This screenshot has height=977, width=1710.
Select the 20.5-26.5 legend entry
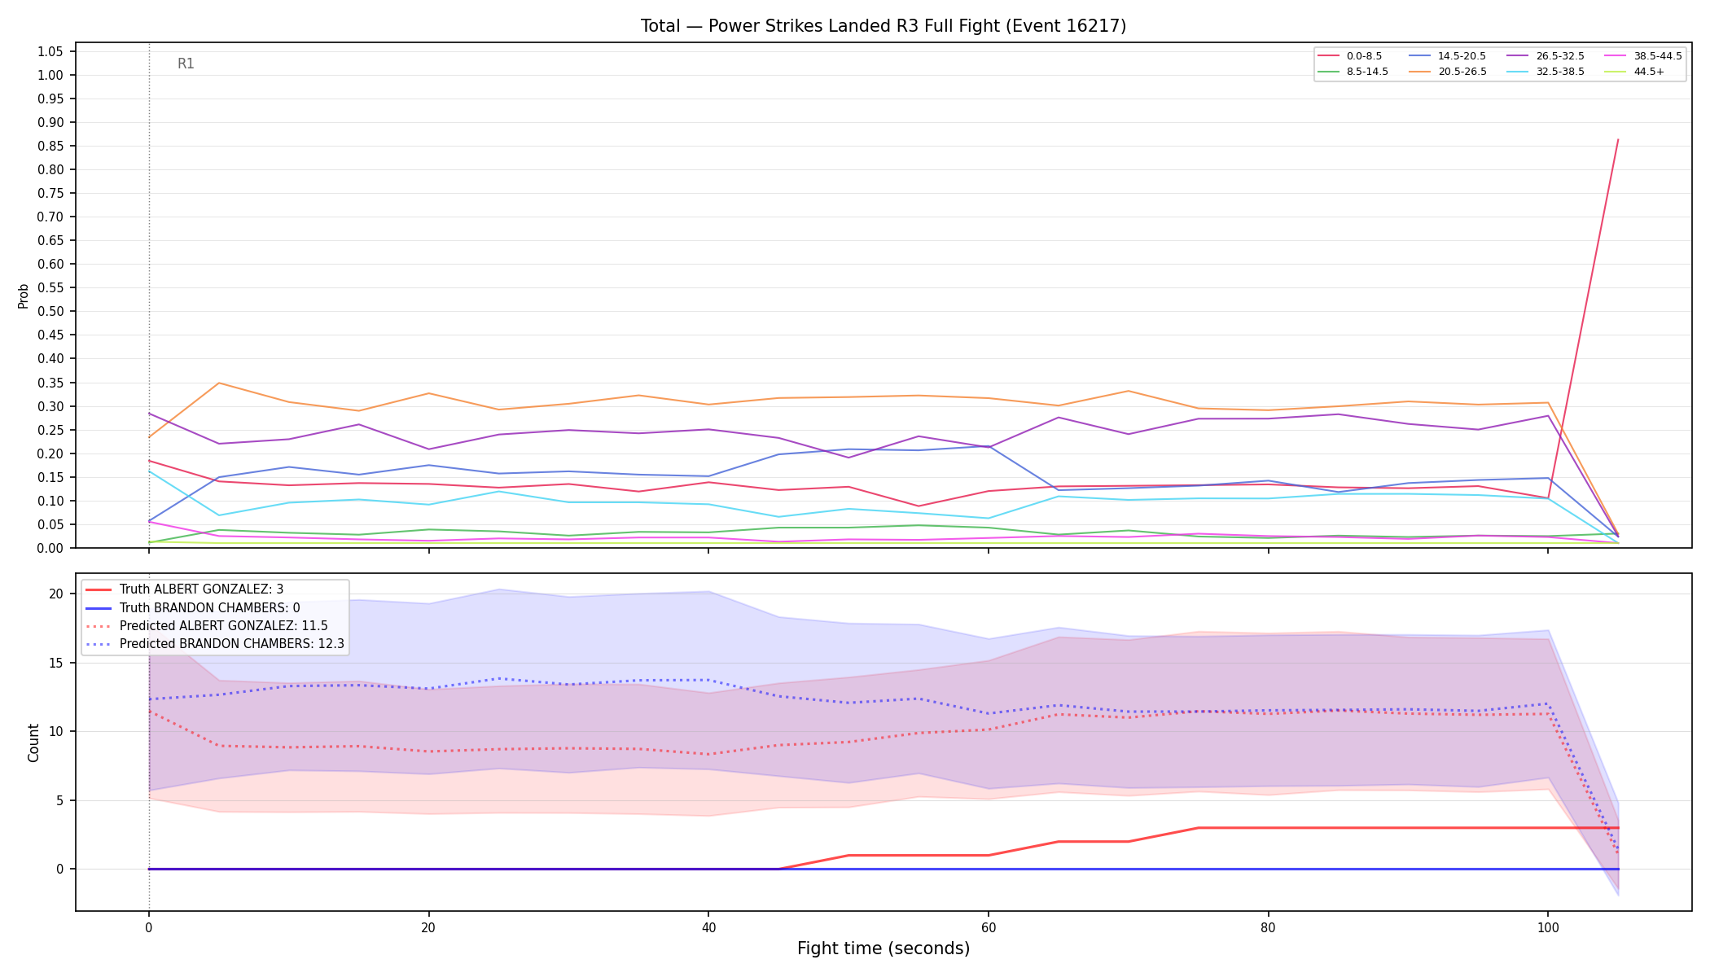[1447, 72]
